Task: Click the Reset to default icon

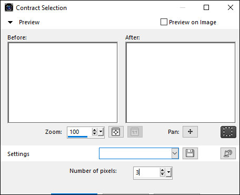Action: point(228,153)
